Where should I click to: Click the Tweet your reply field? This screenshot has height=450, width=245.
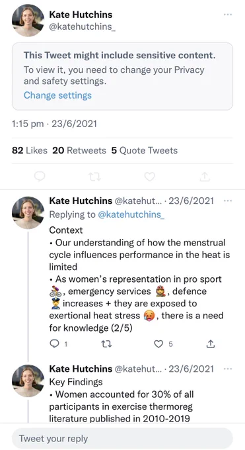(x=122, y=439)
